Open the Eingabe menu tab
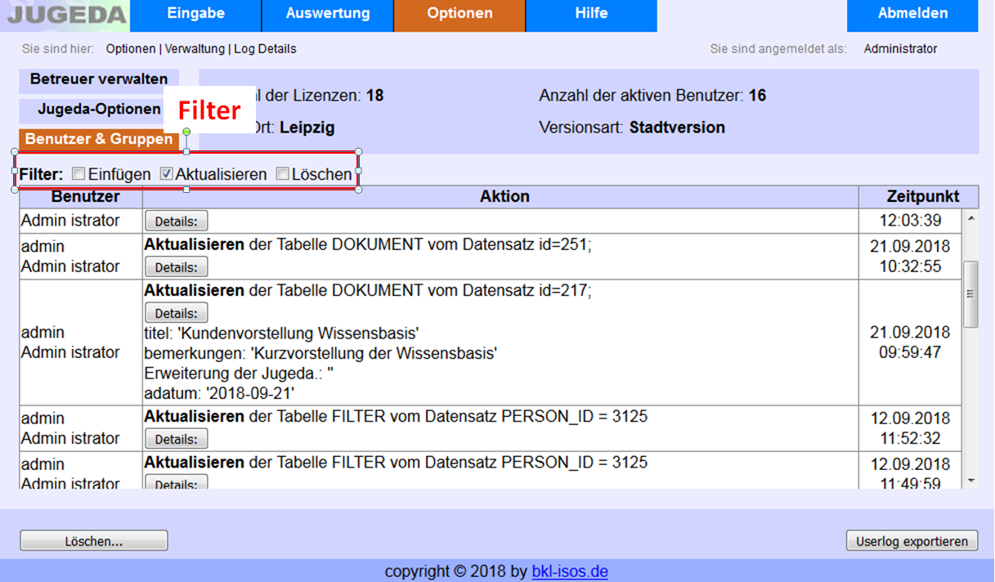 tap(195, 14)
